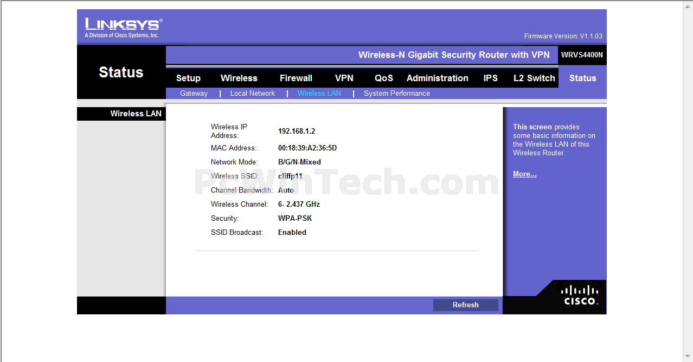Screen dimensions: 693x362
Task: Open the Wireless tab
Action: click(239, 78)
